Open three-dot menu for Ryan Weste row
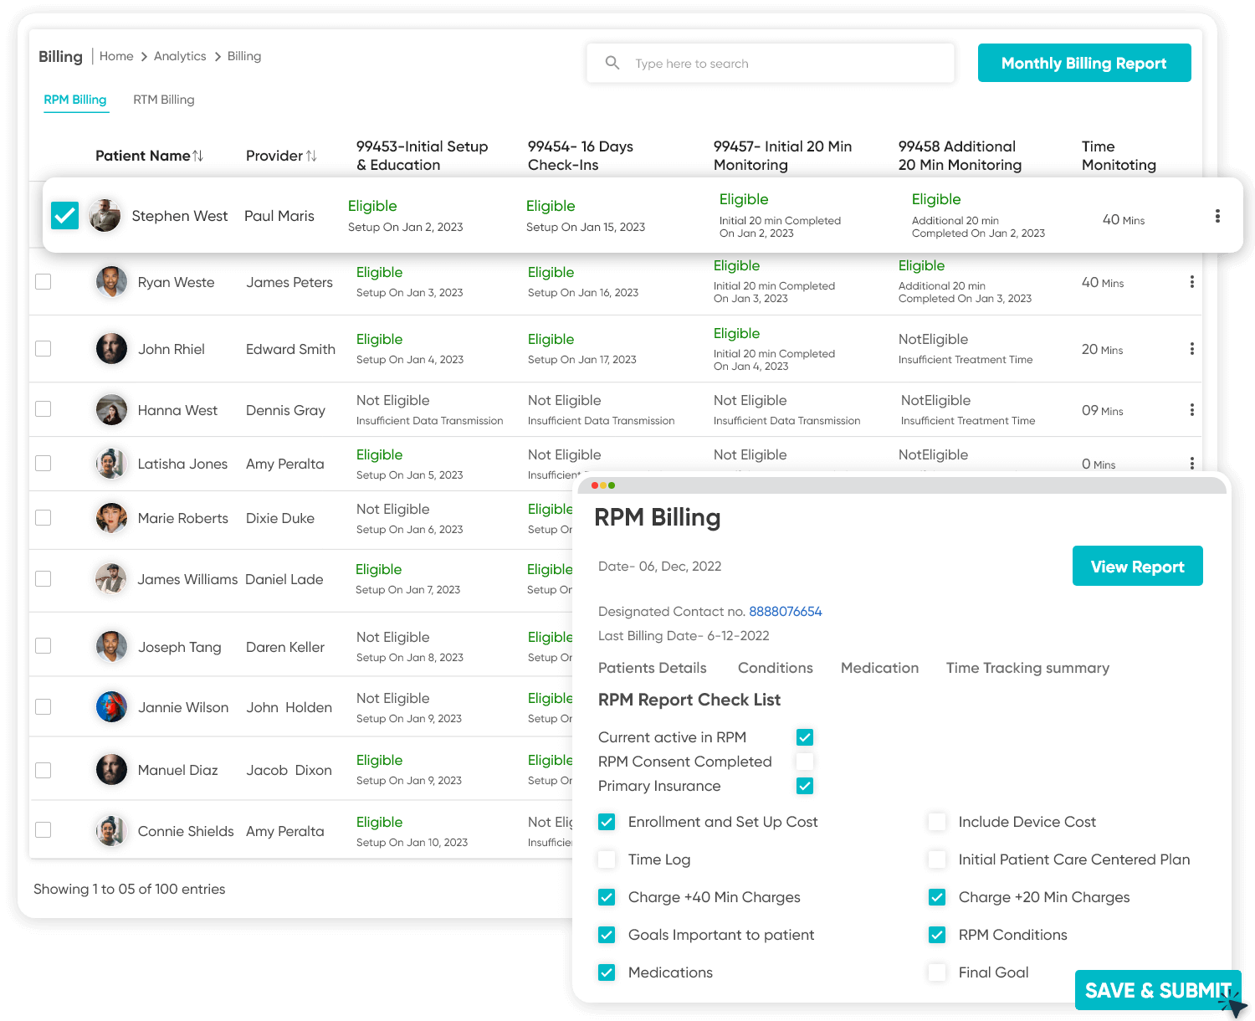 tap(1191, 282)
